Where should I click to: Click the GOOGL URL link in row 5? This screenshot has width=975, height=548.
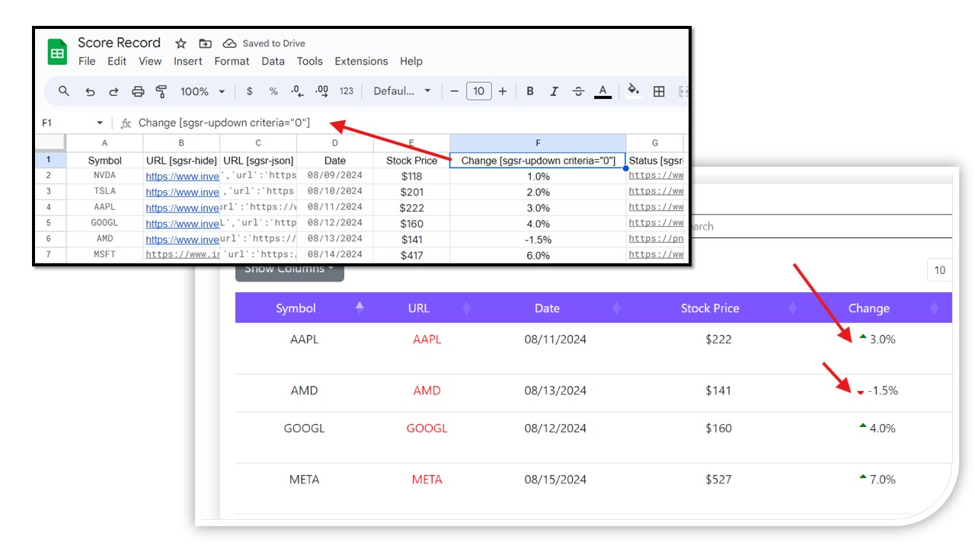click(182, 224)
